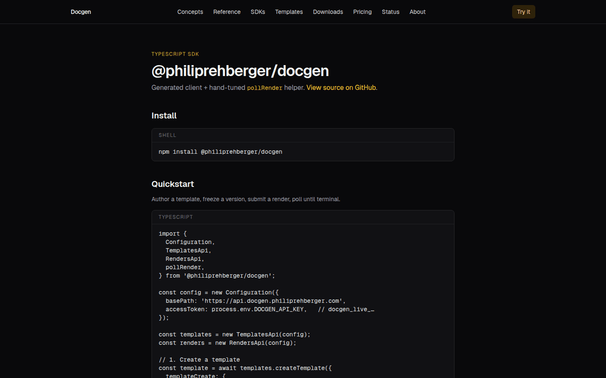Click the 'const renders = new RendersApi' line

[x=227, y=343]
